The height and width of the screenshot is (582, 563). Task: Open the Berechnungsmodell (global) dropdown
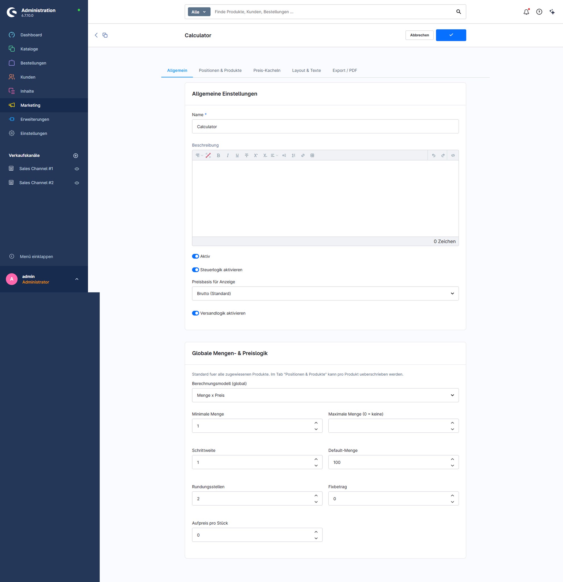point(325,395)
